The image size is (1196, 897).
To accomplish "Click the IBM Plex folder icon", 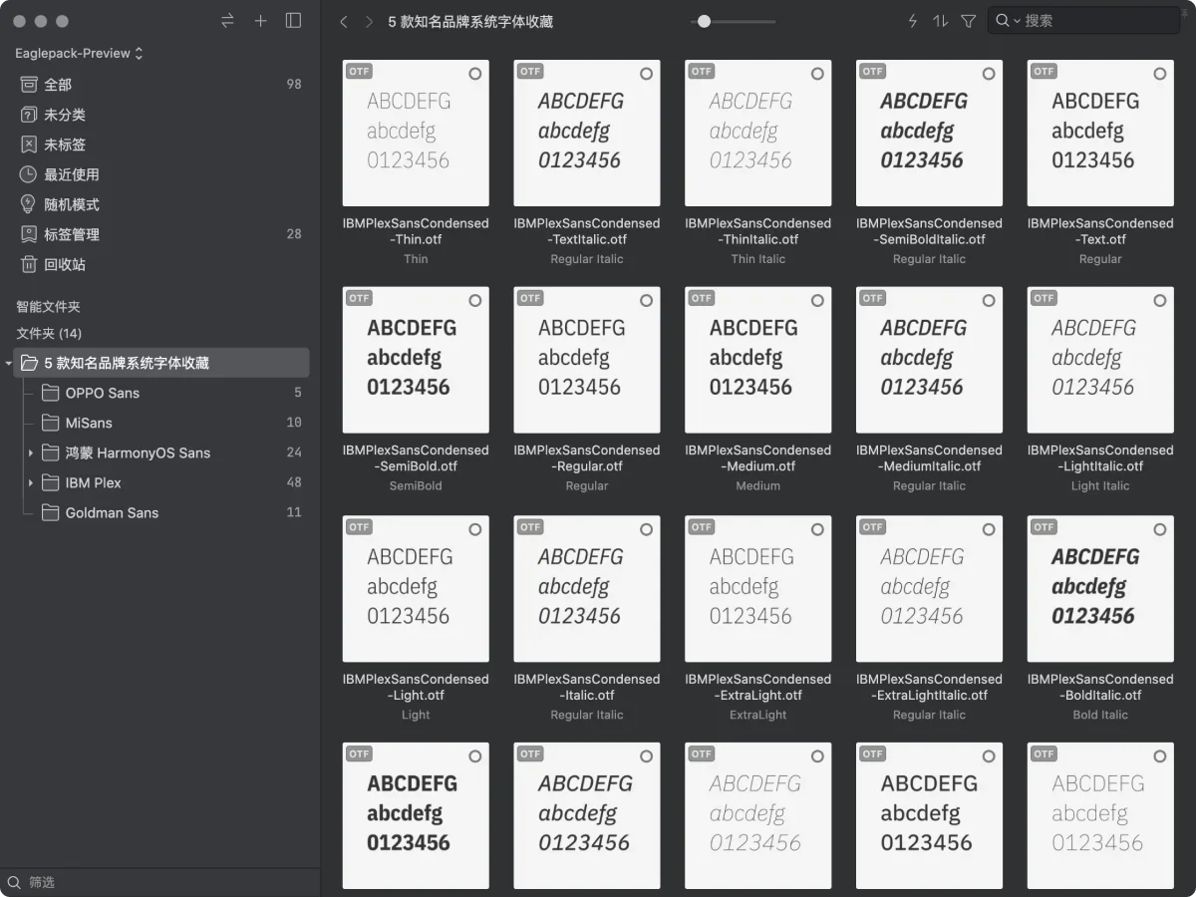I will 50,482.
